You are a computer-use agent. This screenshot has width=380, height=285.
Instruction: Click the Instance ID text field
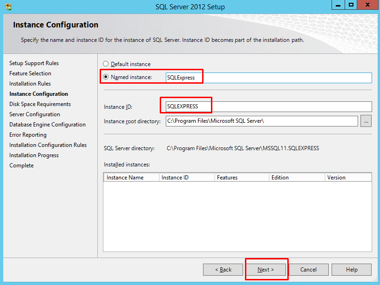[x=269, y=106]
